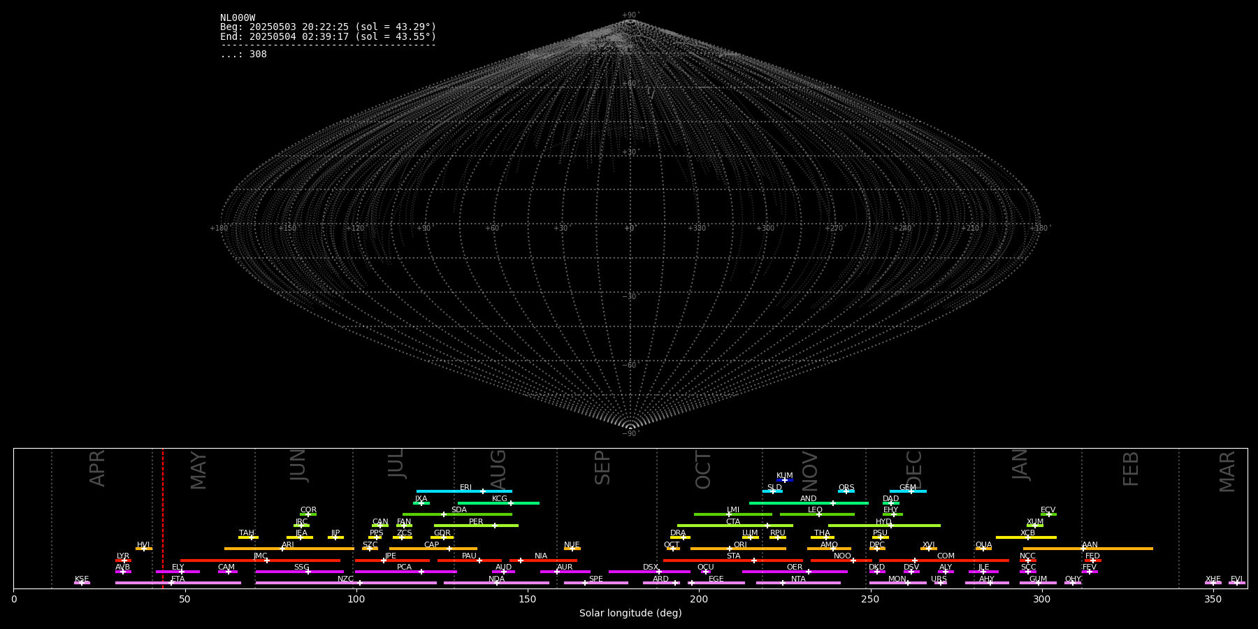Click the 200 tick on solar longitude axis
The width and height of the screenshot is (1258, 629).
[699, 599]
